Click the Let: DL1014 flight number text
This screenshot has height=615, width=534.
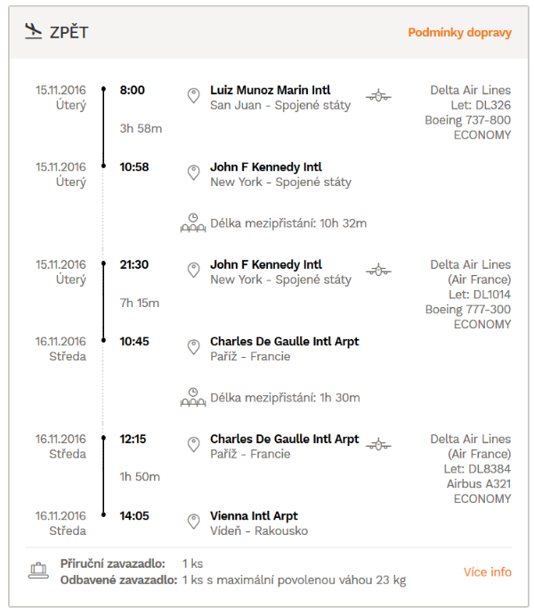(480, 295)
